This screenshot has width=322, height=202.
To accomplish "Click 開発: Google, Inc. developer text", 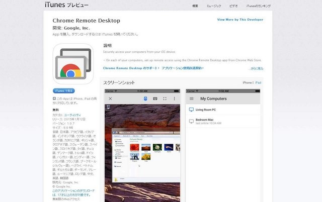I will pos(71,28).
